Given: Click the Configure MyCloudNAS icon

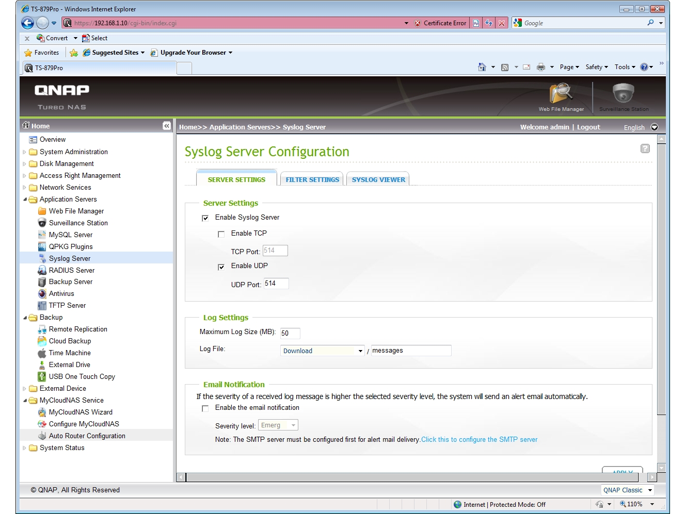Looking at the screenshot, I should coord(42,424).
